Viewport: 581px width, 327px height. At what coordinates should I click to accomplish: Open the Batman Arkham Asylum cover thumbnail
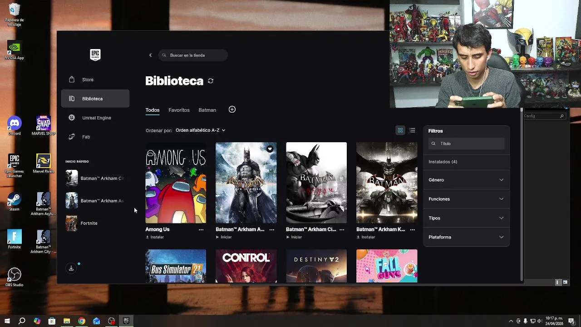[246, 183]
